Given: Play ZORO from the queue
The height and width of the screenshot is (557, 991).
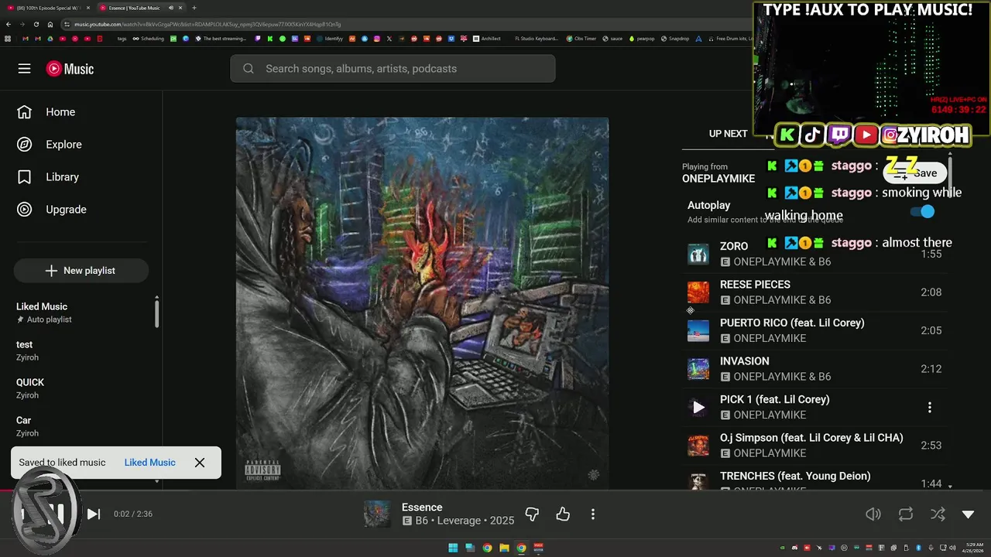Looking at the screenshot, I should pos(815,254).
